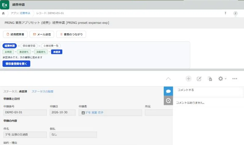Open 書類のつながり button
This screenshot has width=244, height=145.
pos(71,34)
